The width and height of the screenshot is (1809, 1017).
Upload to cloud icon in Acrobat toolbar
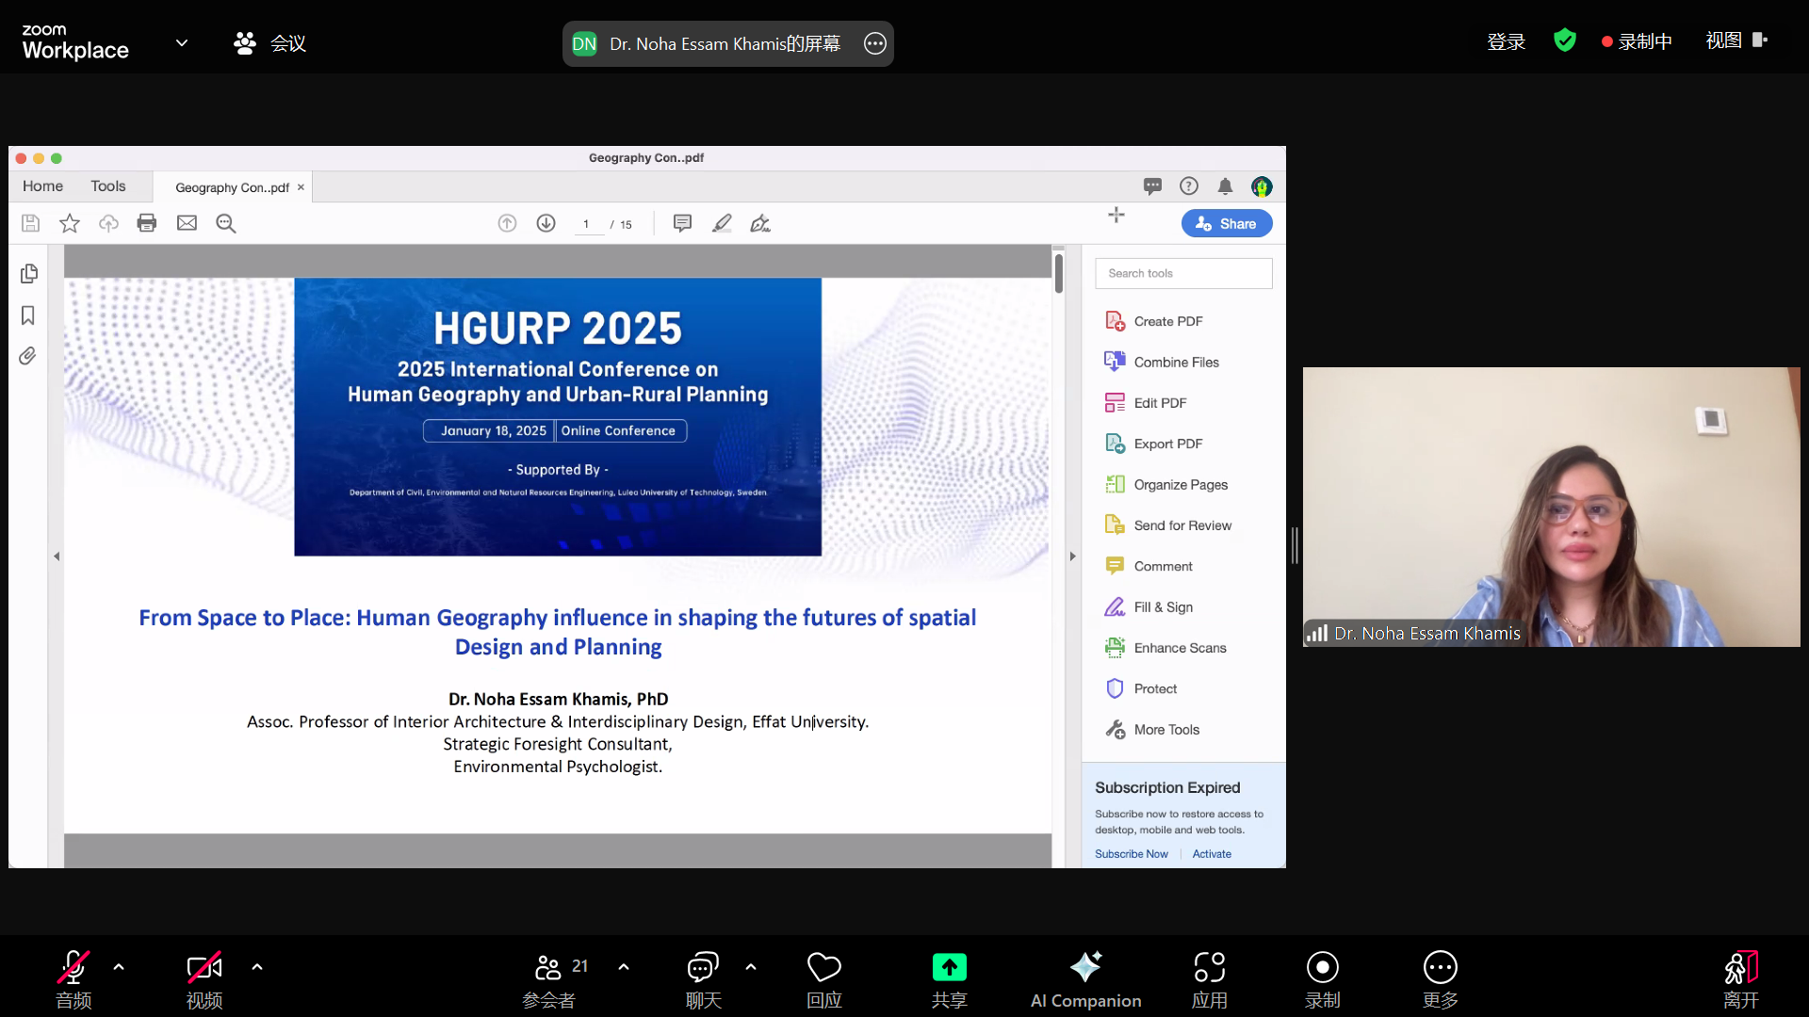pyautogui.click(x=108, y=223)
